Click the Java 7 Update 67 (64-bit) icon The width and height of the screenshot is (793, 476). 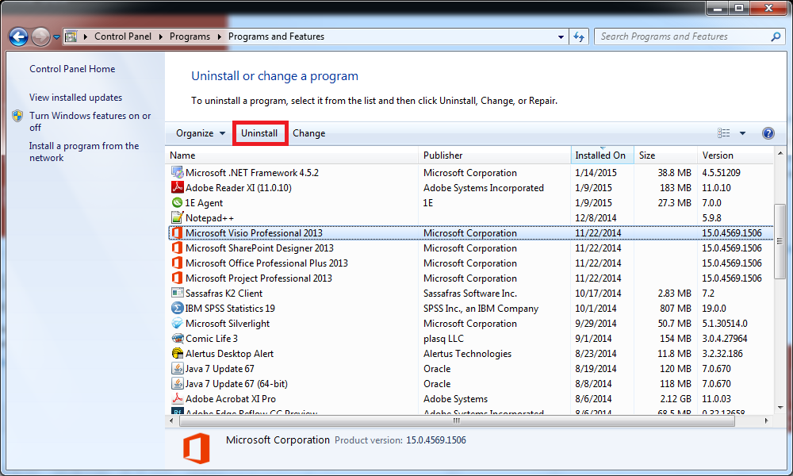[x=178, y=384]
